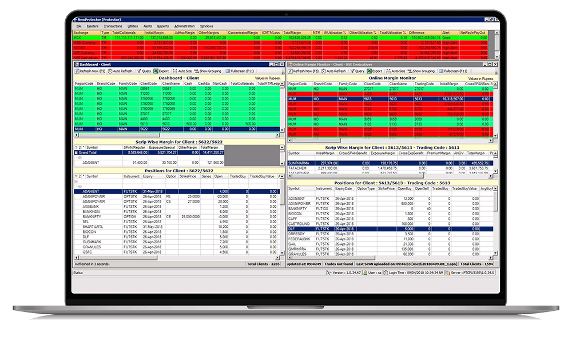
Task: Select client 9059 row in Online Margin Monitor
Action: pos(390,119)
